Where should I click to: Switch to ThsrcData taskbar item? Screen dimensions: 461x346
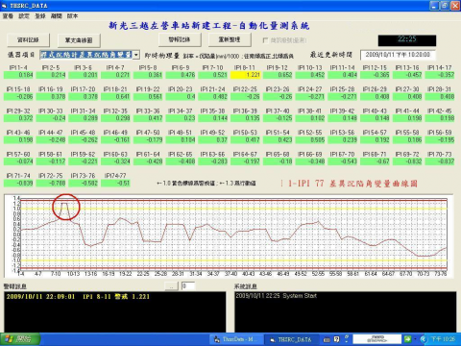coord(236,339)
